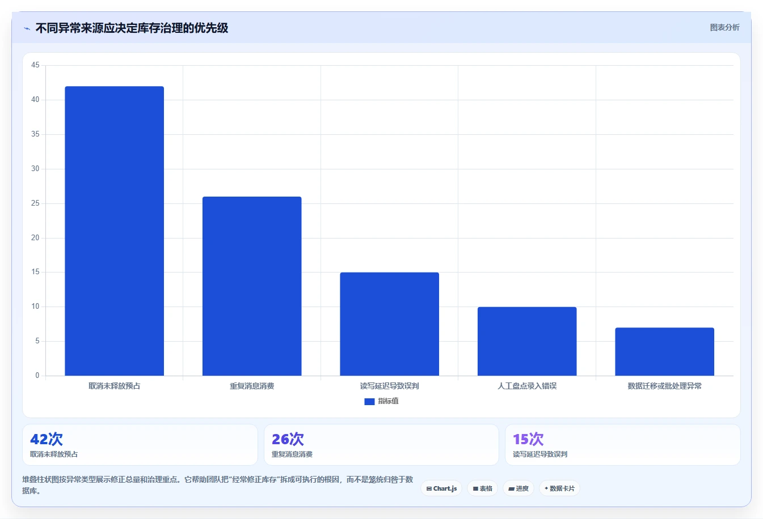Click the 指标值 legend label
763x519 pixels.
[x=389, y=401]
